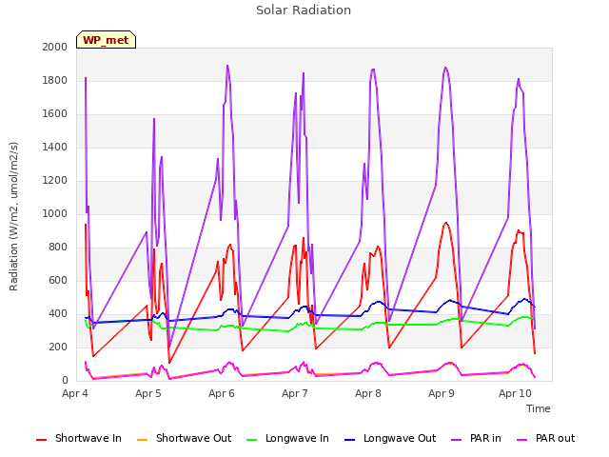Click the purple PAR in legend swatch
This screenshot has width=609, height=457.
(x=457, y=440)
